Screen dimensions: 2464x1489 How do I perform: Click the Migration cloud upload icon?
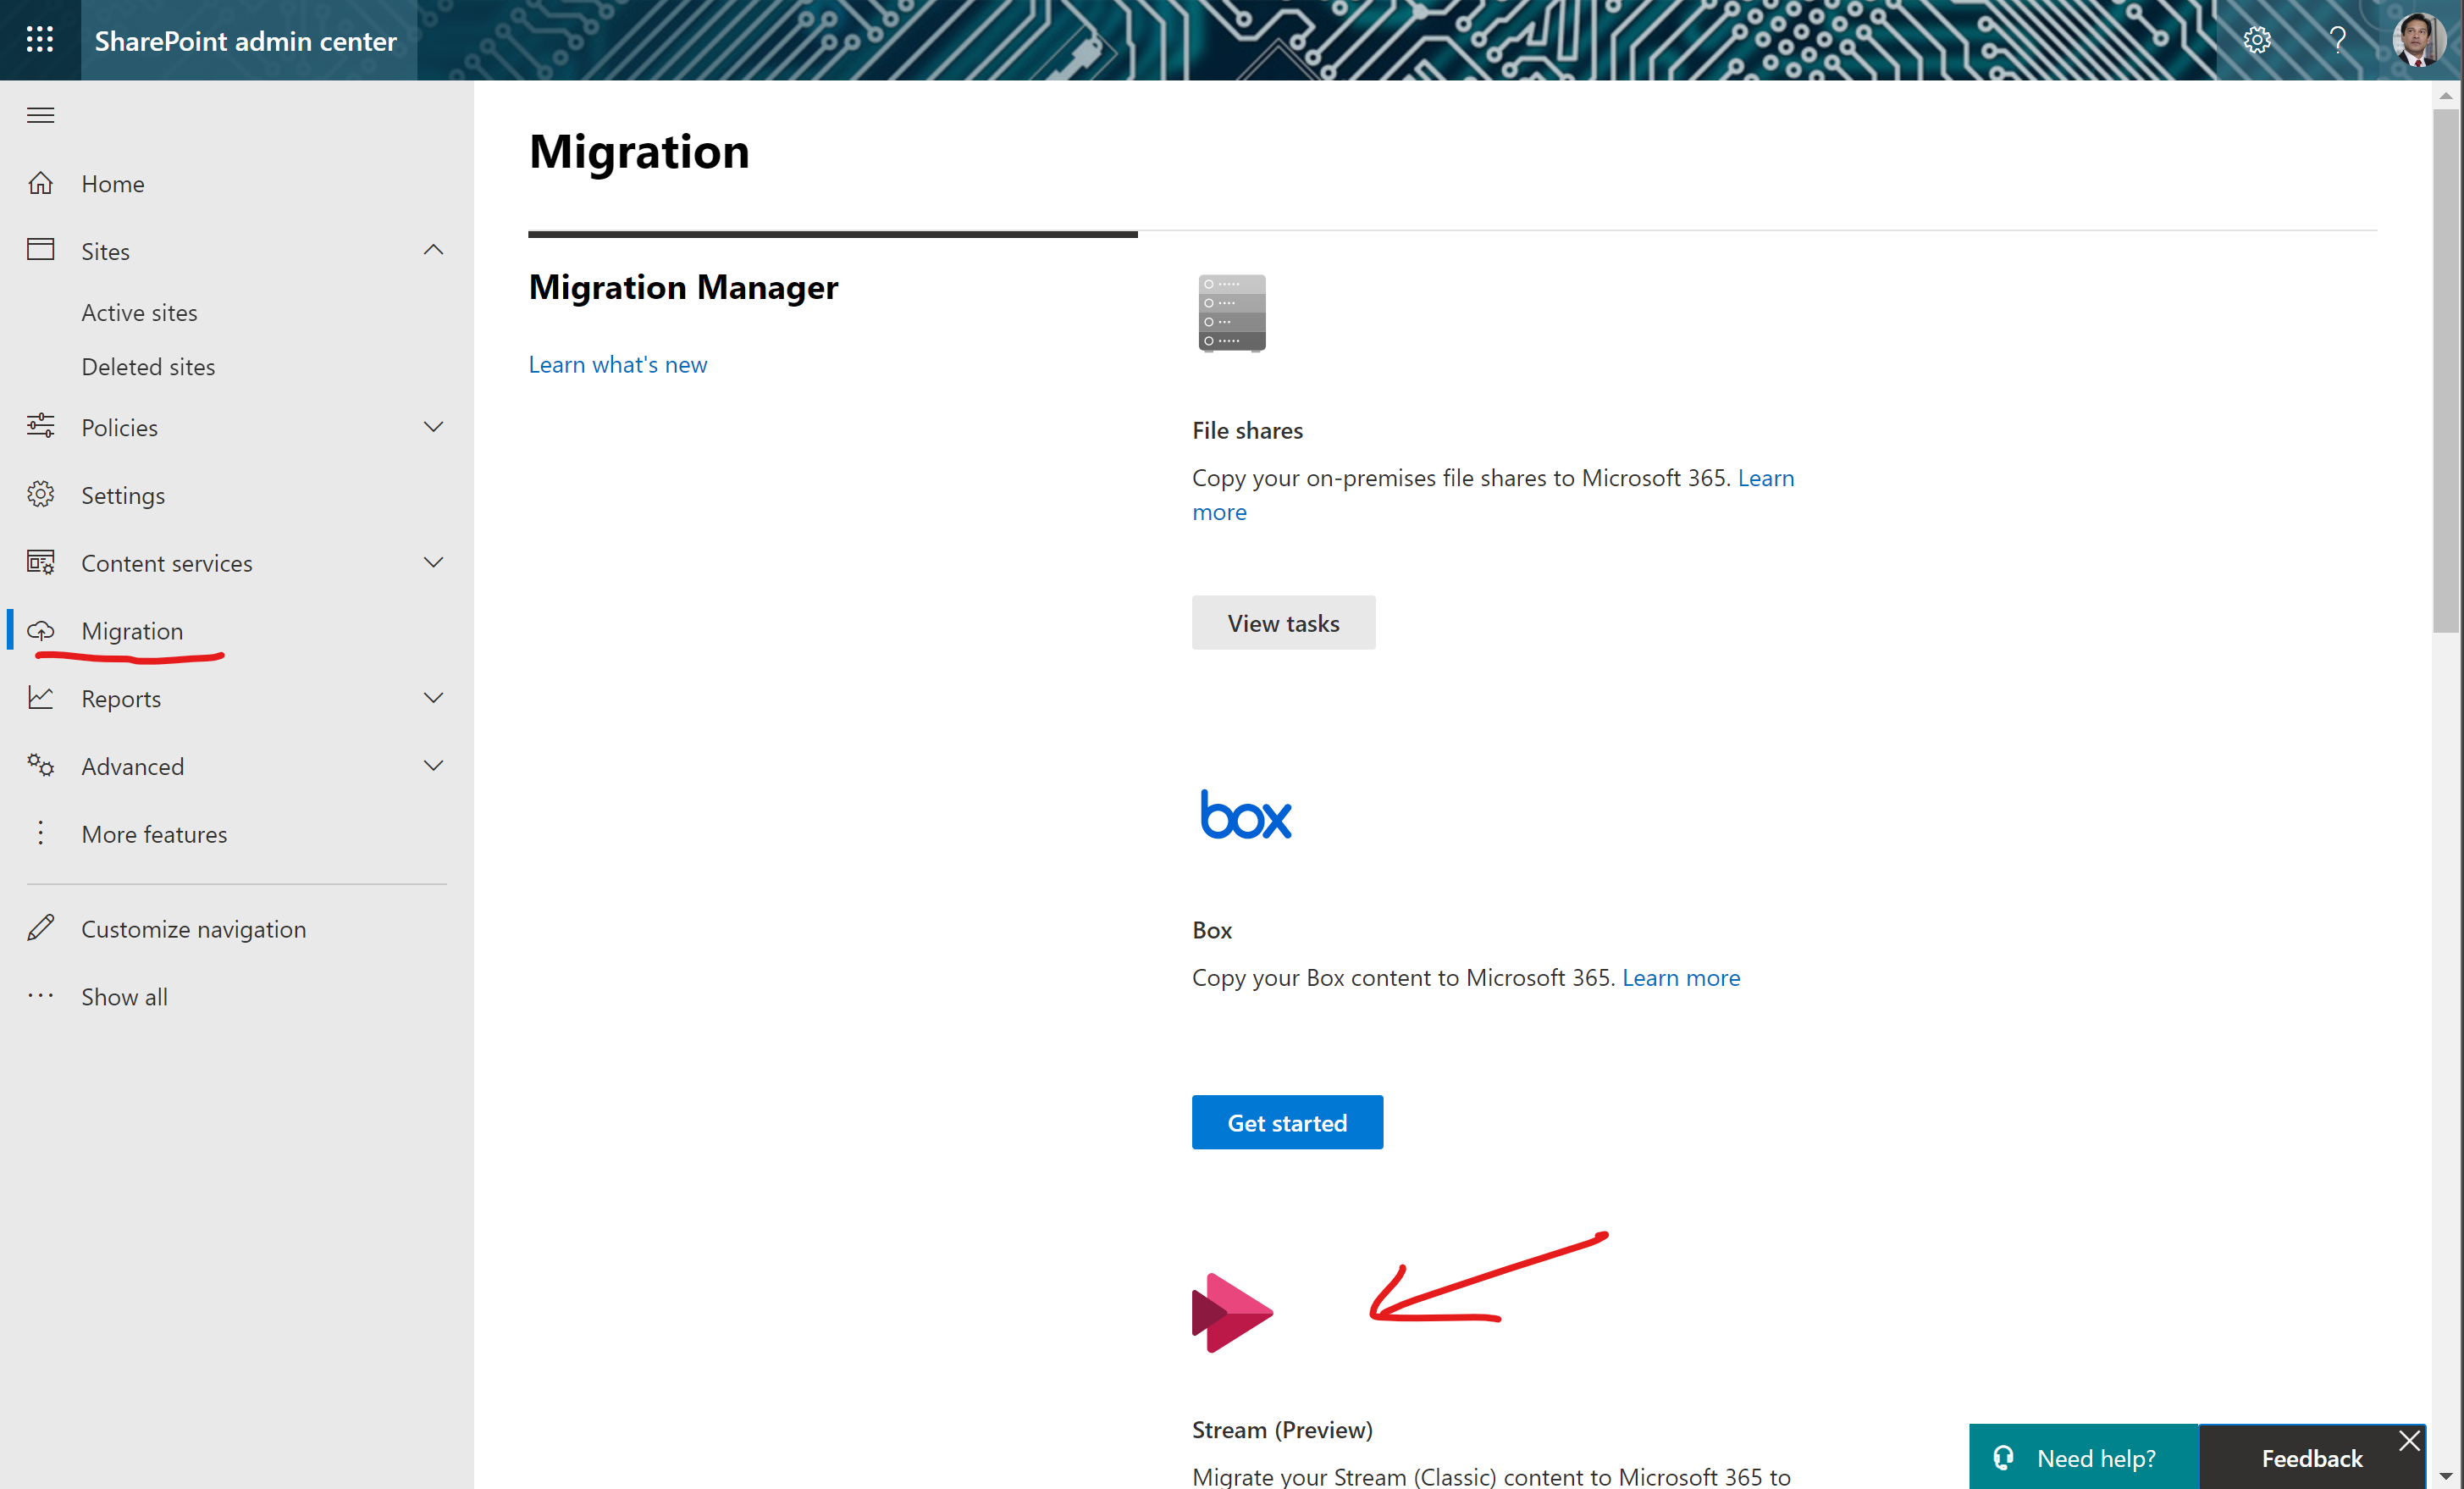[x=41, y=630]
